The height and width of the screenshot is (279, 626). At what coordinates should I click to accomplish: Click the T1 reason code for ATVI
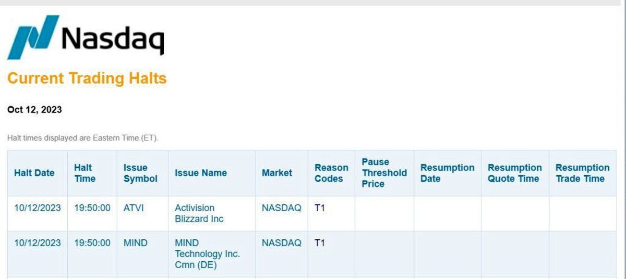pyautogui.click(x=320, y=208)
